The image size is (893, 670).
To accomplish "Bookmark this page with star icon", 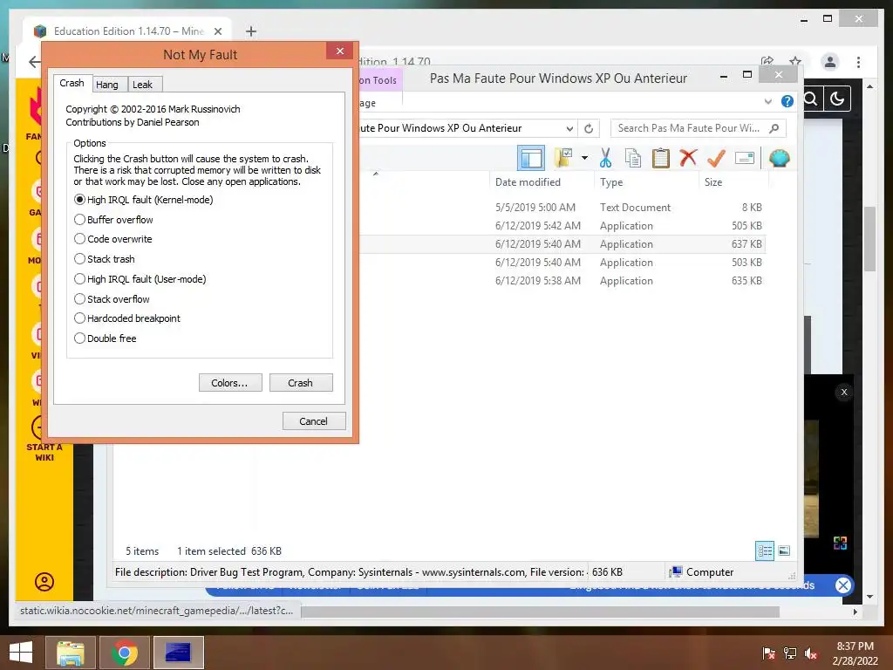I will pos(795,61).
